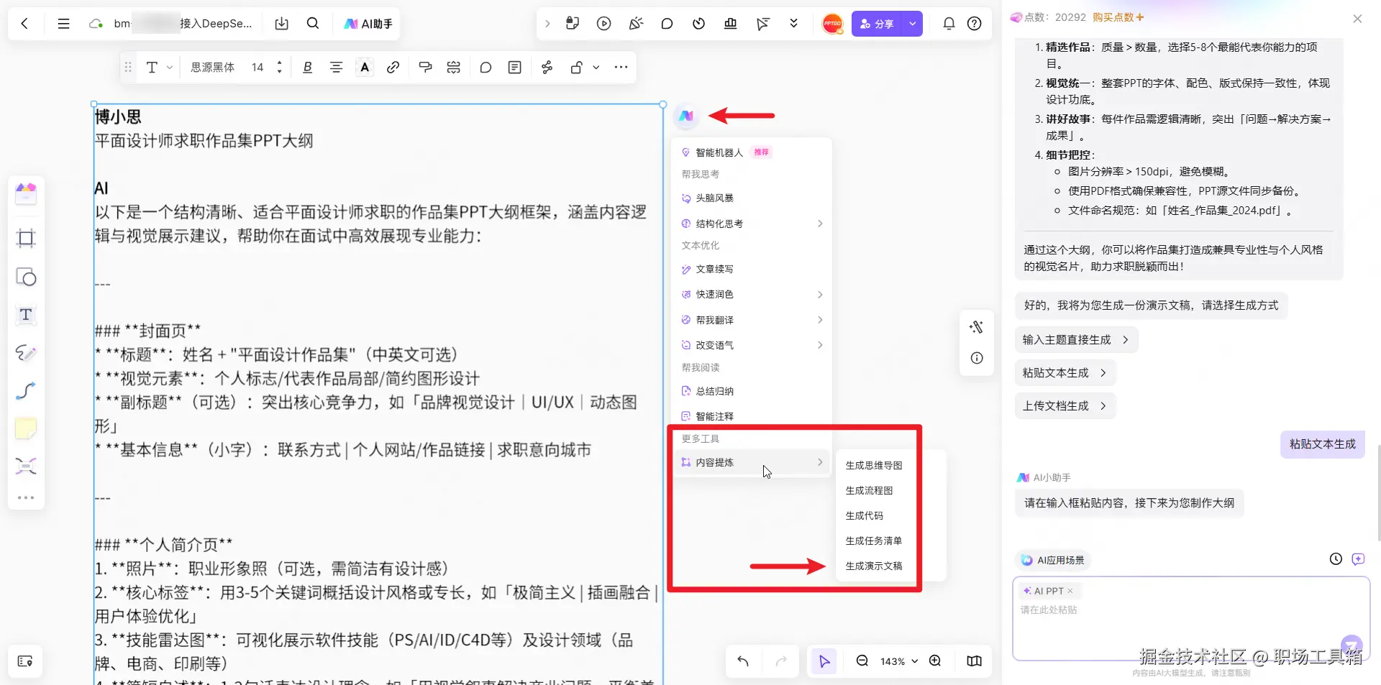Expand more tools with the double chevron
This screenshot has height=685, width=1381.
point(793,24)
